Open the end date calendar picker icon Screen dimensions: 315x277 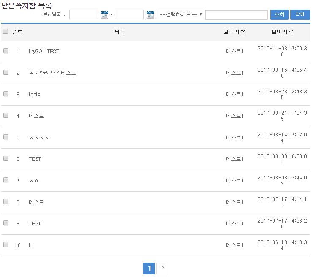[150, 15]
